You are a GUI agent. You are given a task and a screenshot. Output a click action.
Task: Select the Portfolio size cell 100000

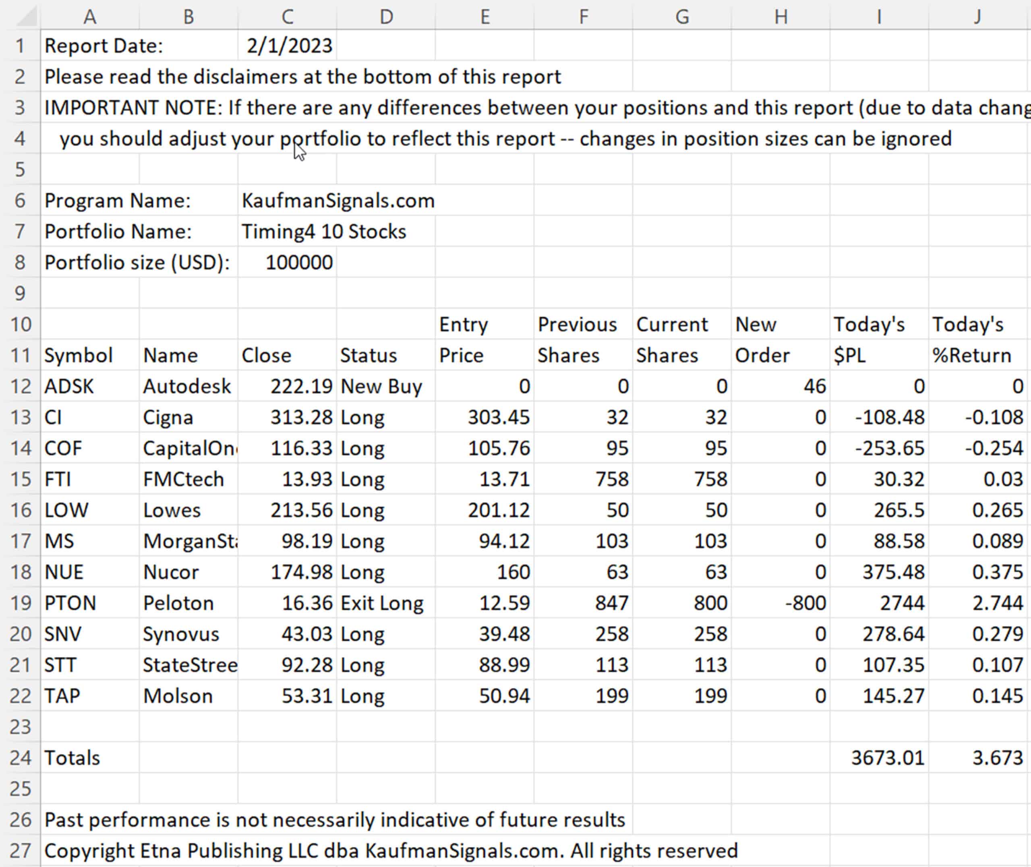tap(298, 262)
